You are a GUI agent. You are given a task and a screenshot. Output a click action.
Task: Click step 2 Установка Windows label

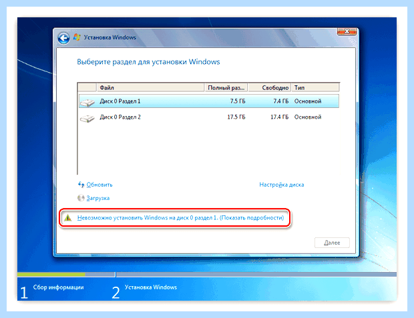(151, 287)
